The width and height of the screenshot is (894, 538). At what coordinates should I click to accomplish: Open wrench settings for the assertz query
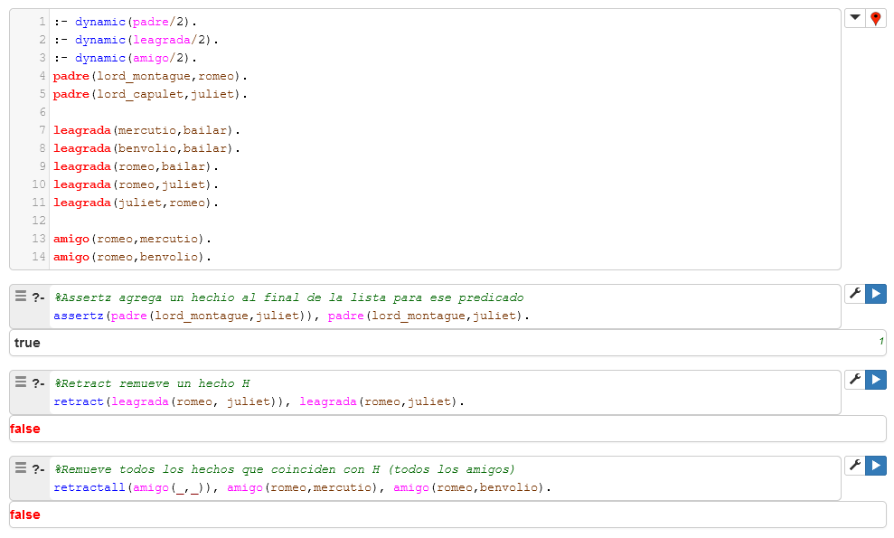coord(855,294)
